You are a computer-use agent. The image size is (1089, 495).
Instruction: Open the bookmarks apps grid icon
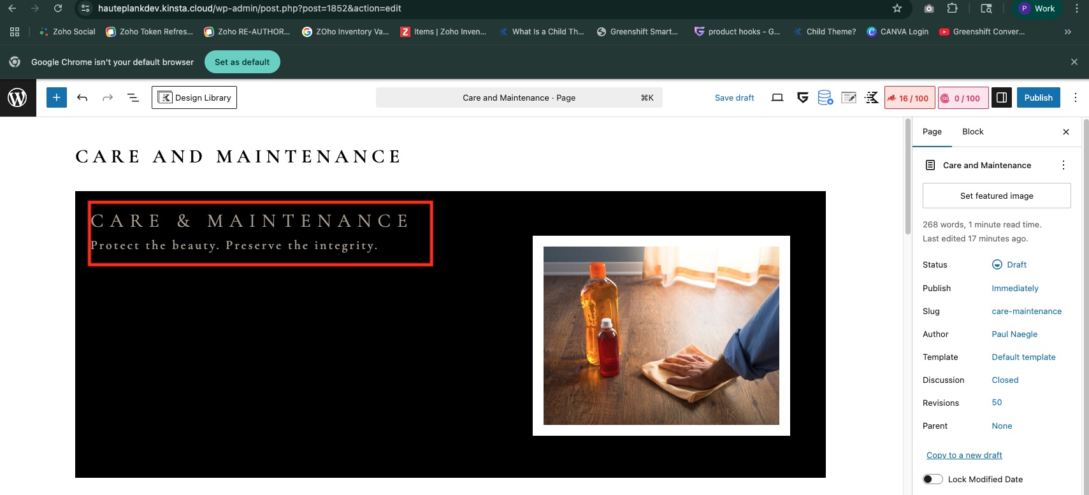pyautogui.click(x=15, y=31)
